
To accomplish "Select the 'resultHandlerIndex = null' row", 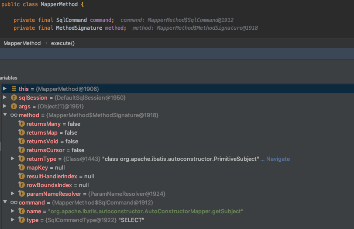I will 178,176.
